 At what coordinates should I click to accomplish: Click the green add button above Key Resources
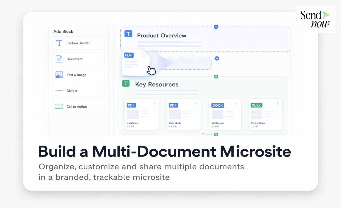pyautogui.click(x=216, y=77)
